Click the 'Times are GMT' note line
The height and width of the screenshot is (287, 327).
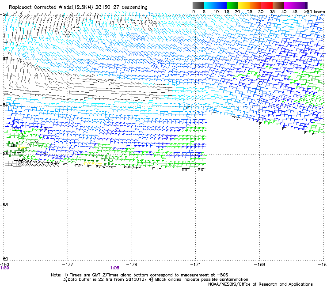pos(139,275)
